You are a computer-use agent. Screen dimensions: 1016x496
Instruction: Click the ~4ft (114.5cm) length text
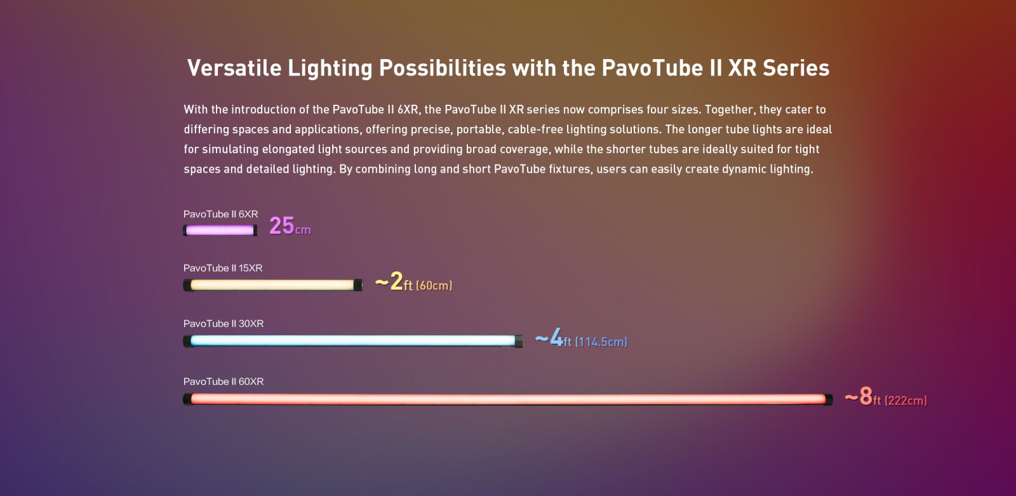(581, 338)
